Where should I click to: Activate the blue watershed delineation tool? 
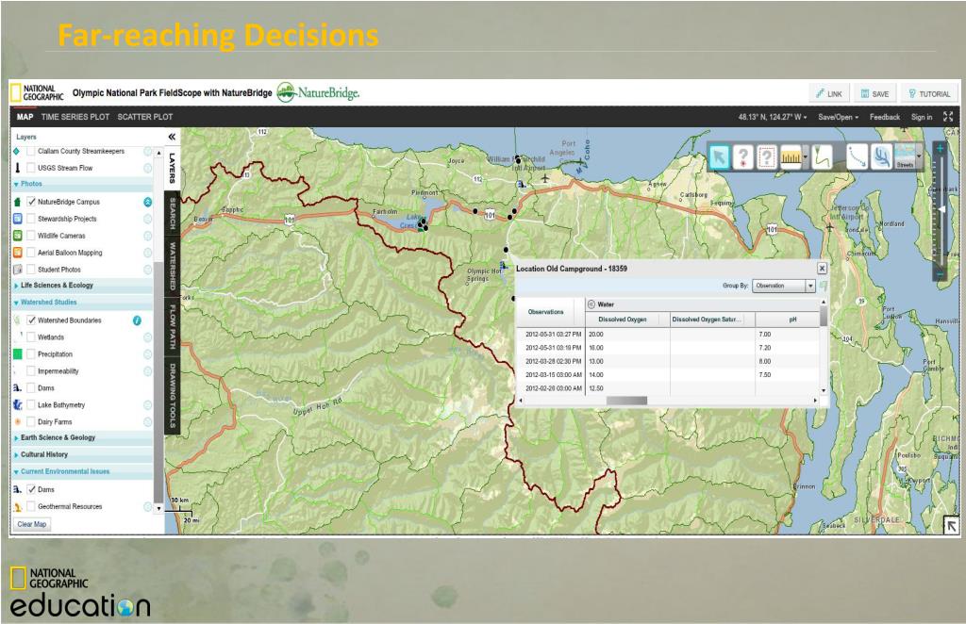881,156
